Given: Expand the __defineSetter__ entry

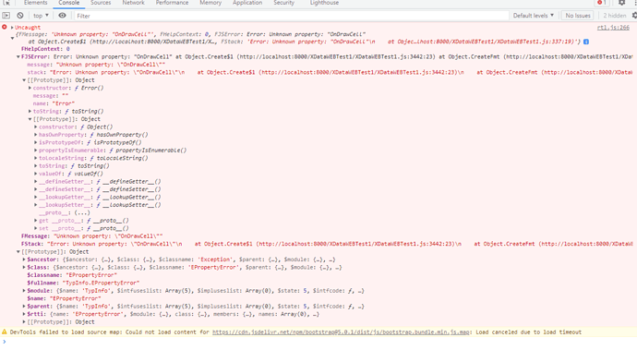Looking at the screenshot, I should pos(36,189).
